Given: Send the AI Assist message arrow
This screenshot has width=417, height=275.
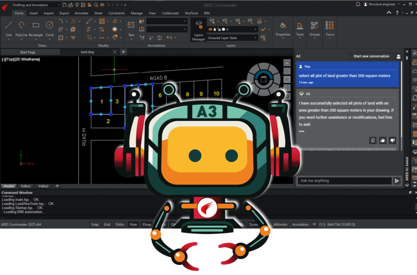Looking at the screenshot, I should (x=397, y=181).
